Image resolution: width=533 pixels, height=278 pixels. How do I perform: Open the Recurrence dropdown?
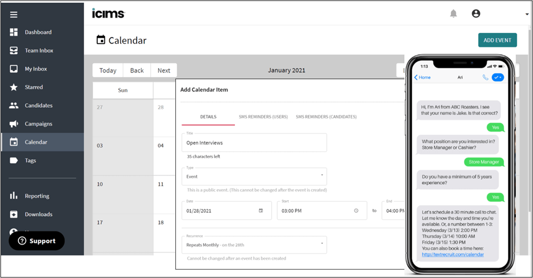[x=322, y=243]
